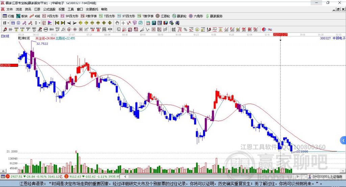Click the status bar grid icon
Viewport: 346px width, 187px height.
[x=3, y=177]
